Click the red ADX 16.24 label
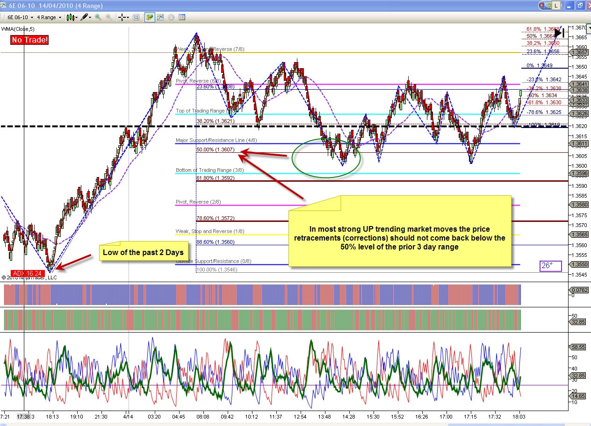Image resolution: width=591 pixels, height=426 pixels. [28, 273]
